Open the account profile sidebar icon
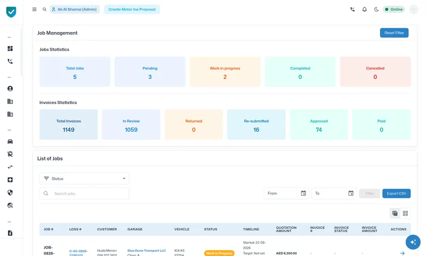The width and height of the screenshot is (427, 256). coord(10,89)
